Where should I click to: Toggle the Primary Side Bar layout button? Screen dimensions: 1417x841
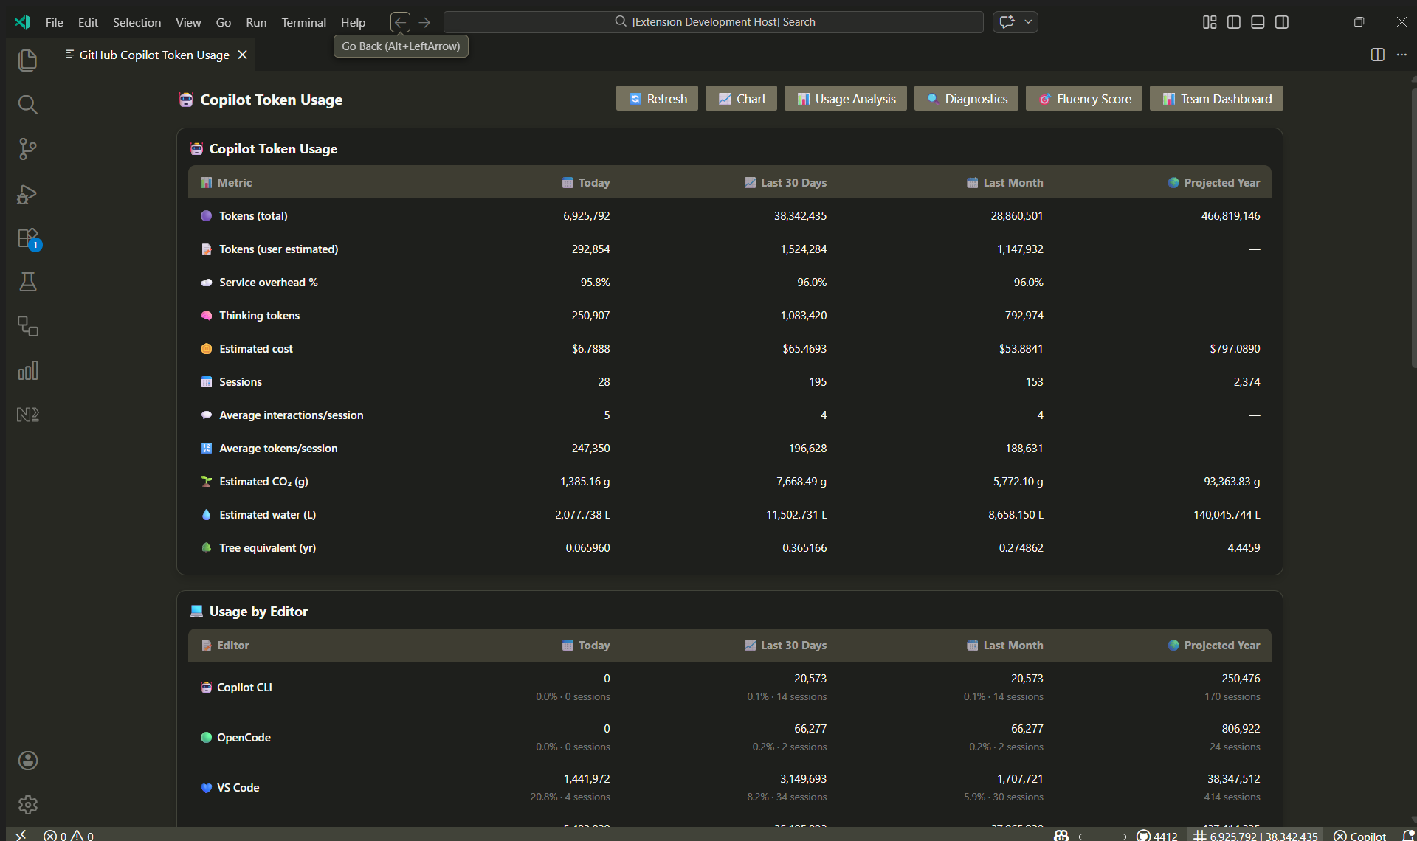point(1233,22)
